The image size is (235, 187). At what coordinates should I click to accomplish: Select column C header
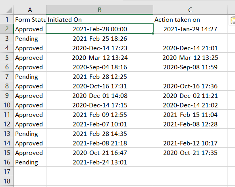[x=190, y=10]
